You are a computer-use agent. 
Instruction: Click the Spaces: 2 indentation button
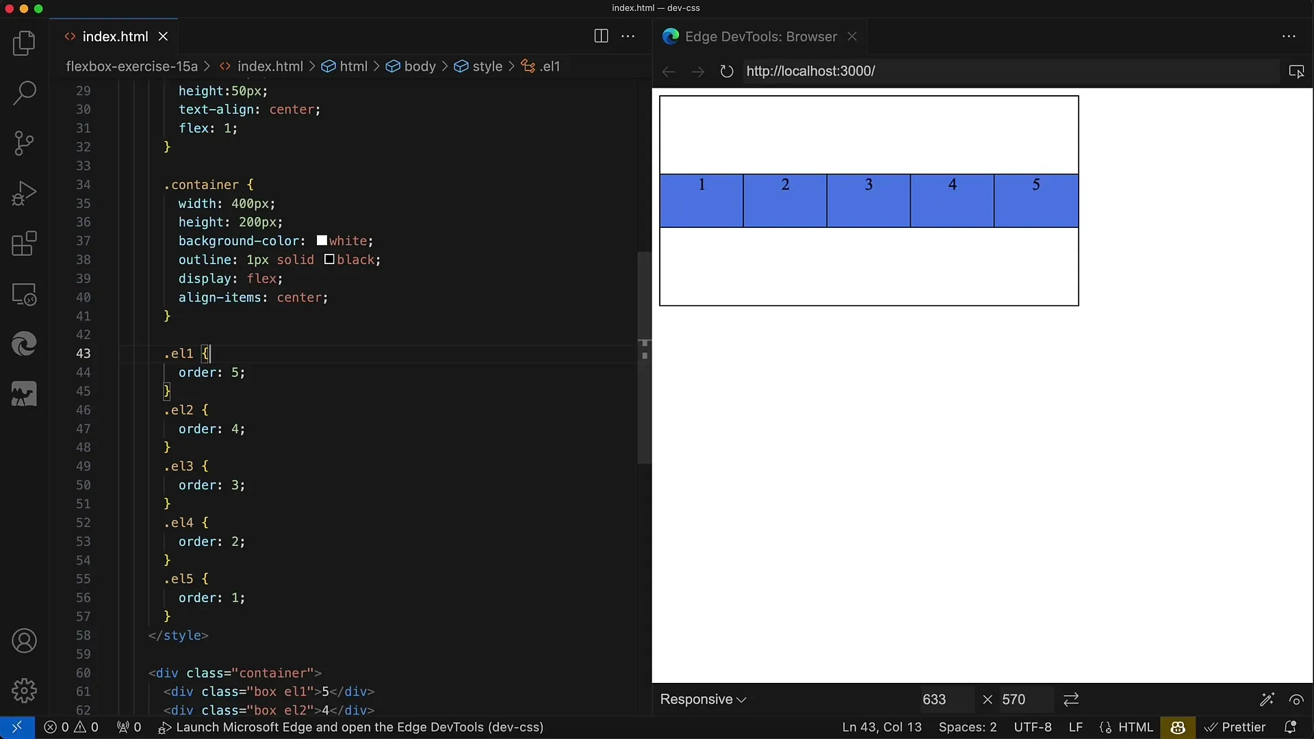(x=967, y=727)
